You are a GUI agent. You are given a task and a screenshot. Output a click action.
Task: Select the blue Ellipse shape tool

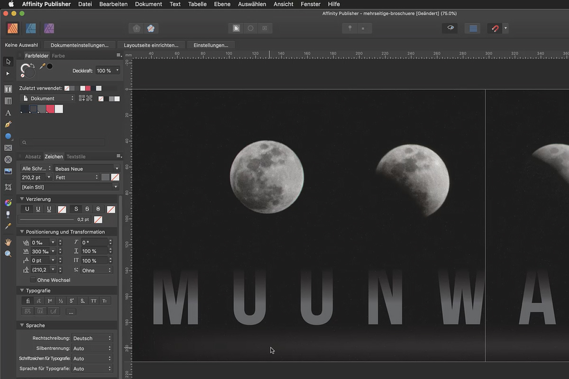pos(8,136)
